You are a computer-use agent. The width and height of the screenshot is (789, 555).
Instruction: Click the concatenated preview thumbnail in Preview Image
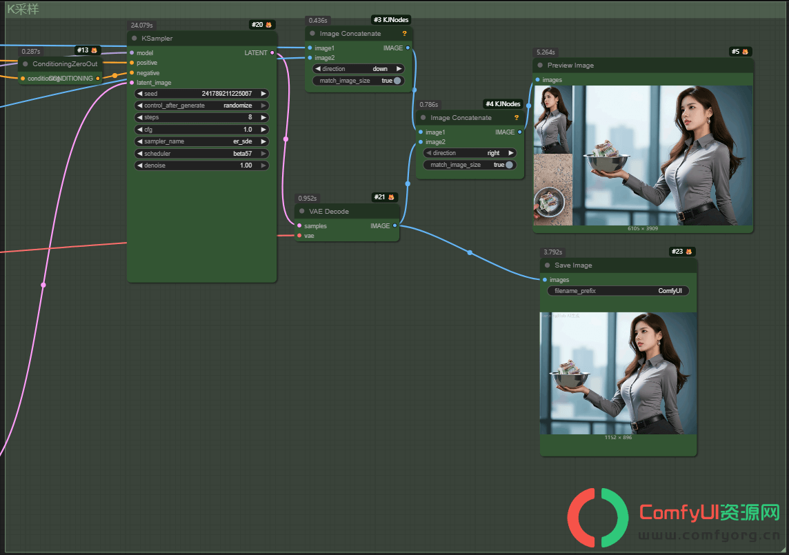pos(643,156)
